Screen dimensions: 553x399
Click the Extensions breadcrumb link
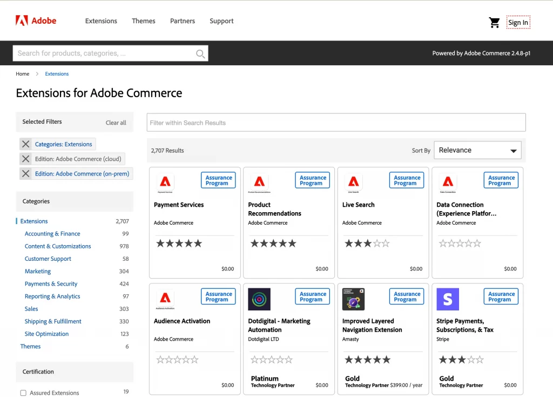(57, 74)
